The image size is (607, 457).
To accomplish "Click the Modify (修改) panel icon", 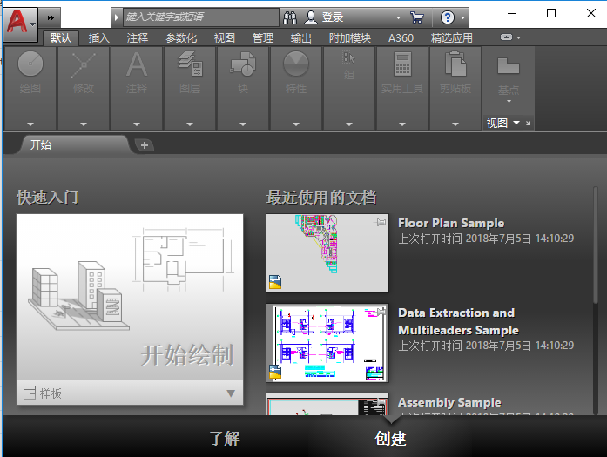I will coord(84,66).
